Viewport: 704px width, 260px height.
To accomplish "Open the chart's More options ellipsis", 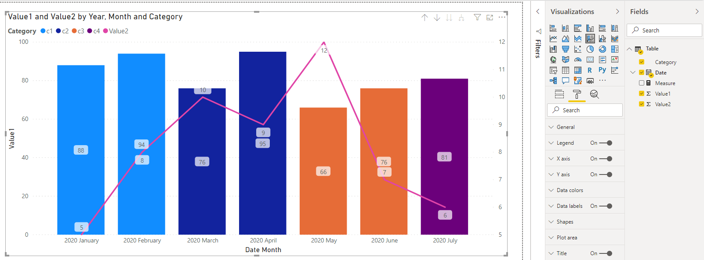I will point(502,17).
